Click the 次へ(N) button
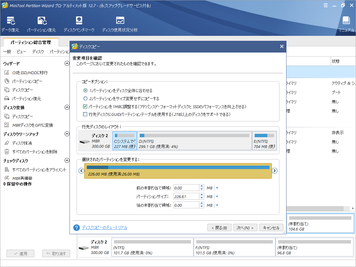 point(245,227)
